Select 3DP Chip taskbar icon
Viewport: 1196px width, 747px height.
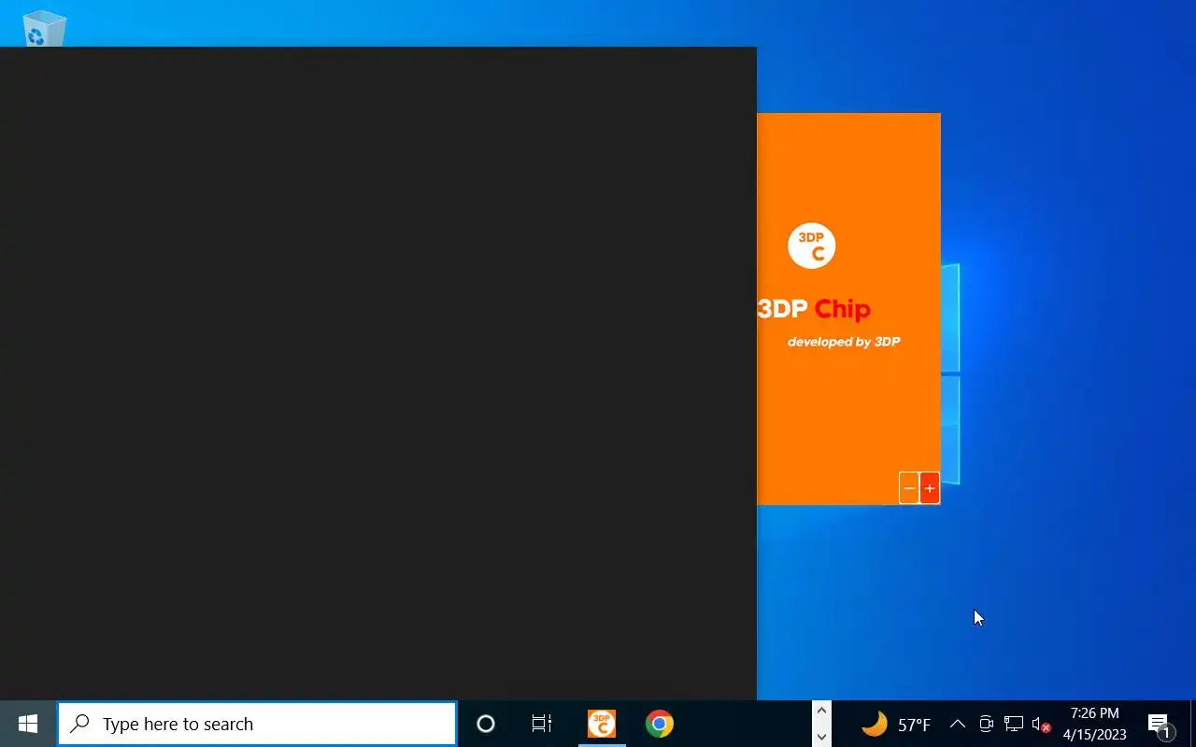coord(602,724)
